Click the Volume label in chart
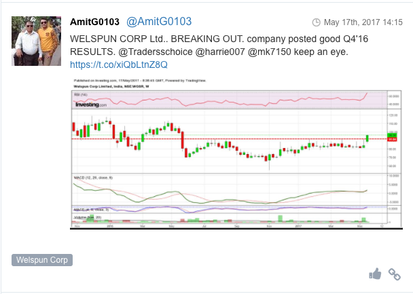 click(x=88, y=217)
